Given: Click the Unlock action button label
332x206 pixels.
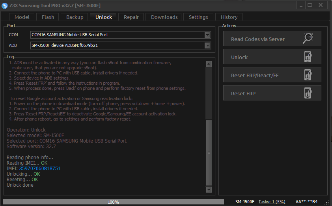Looking at the screenshot, I should (239, 58).
